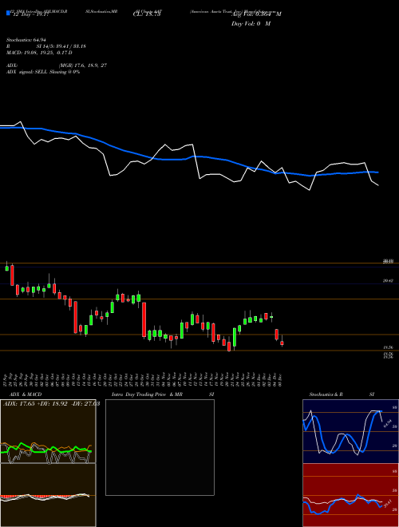This screenshot has height=527, width=399.
Task: Select the 'Stochastics: 64.94' reading
Action: (26, 40)
